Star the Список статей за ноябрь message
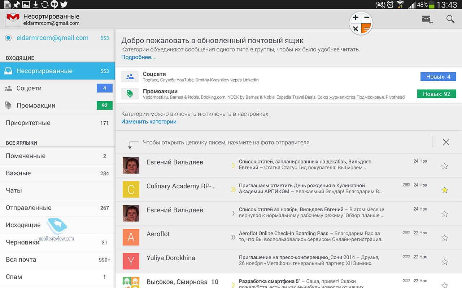This screenshot has height=288, width=462. (x=445, y=214)
